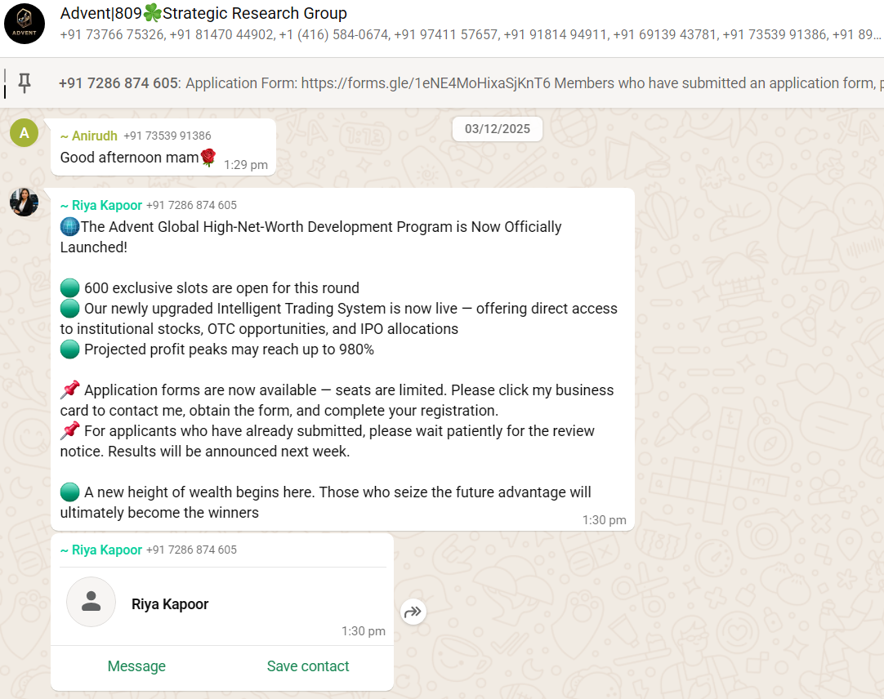Click the Message button on contact card
Image resolution: width=884 pixels, height=699 pixels.
136,666
